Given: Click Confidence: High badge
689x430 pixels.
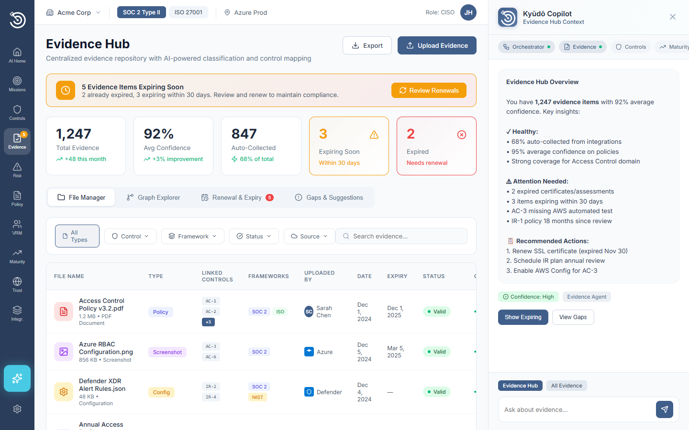Looking at the screenshot, I should [528, 297].
